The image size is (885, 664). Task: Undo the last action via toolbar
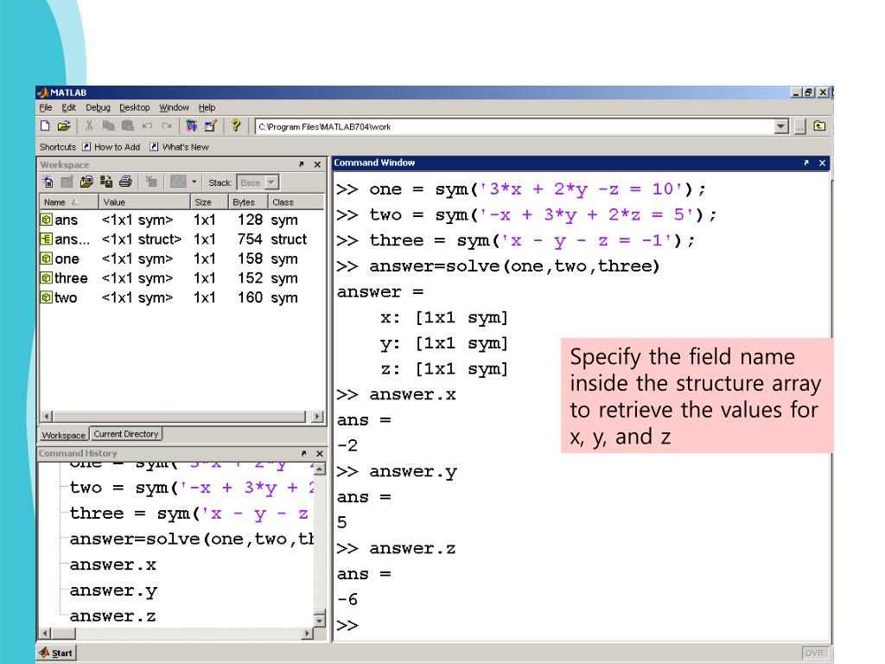147,126
